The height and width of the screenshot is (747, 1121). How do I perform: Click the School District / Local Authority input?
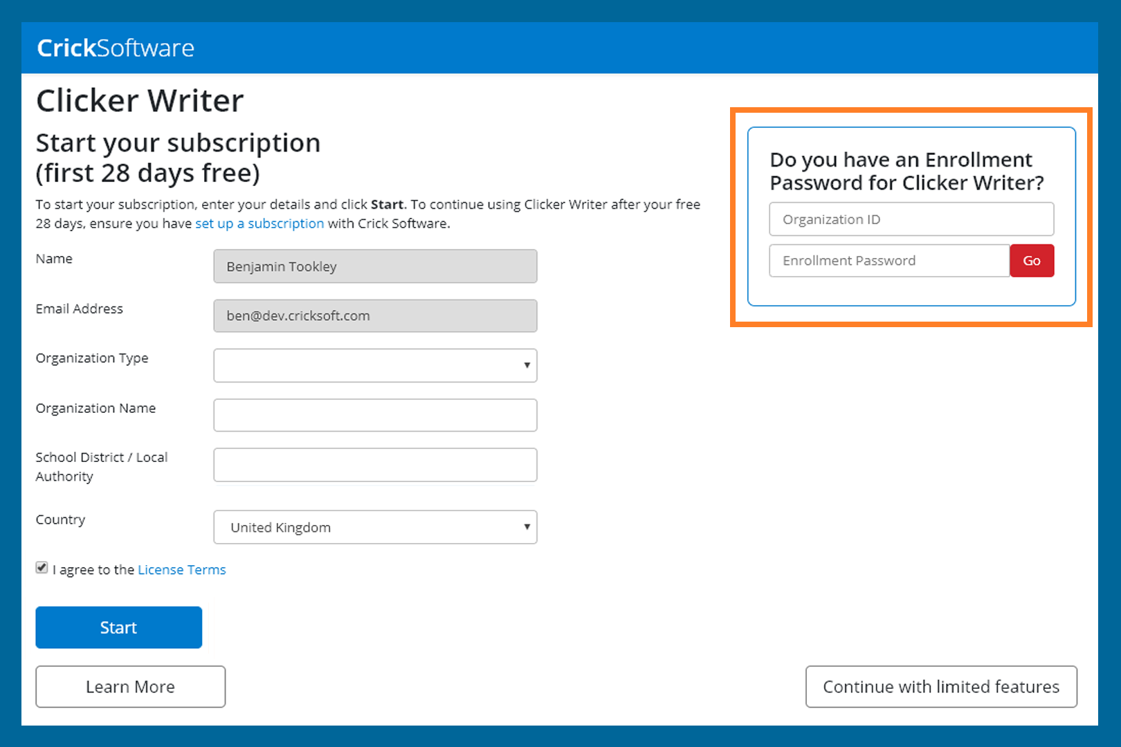click(375, 465)
